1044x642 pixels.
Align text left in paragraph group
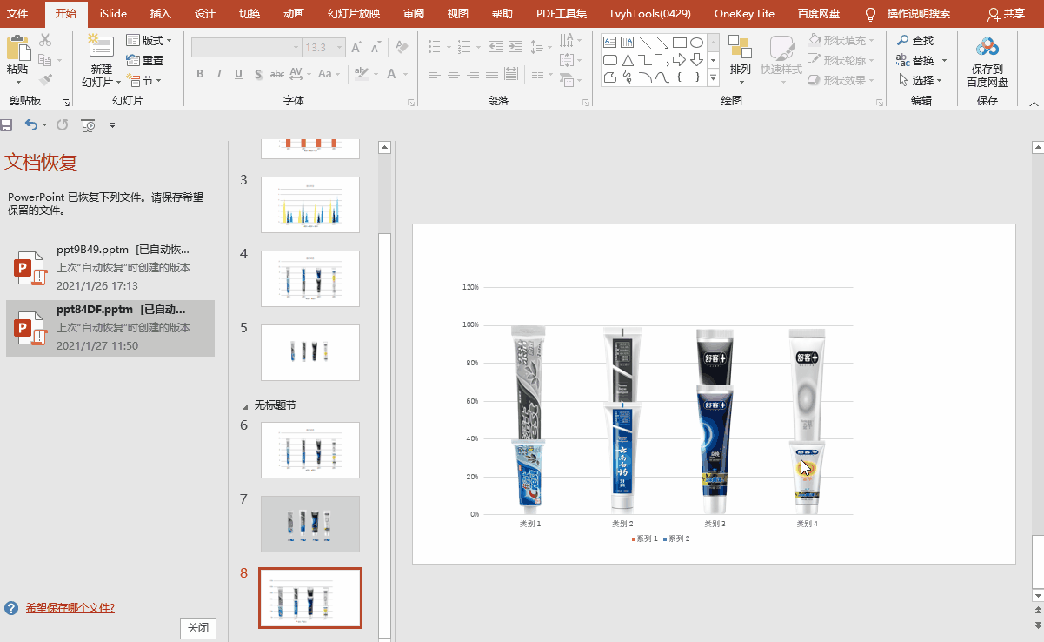[434, 74]
